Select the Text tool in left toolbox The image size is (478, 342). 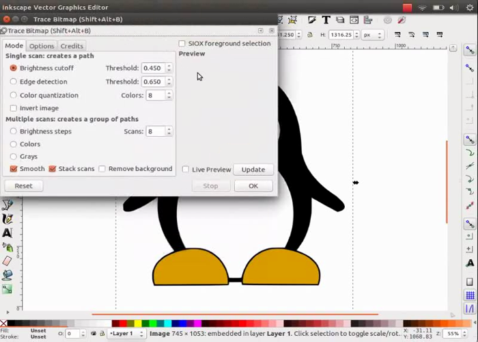pyautogui.click(x=8, y=233)
